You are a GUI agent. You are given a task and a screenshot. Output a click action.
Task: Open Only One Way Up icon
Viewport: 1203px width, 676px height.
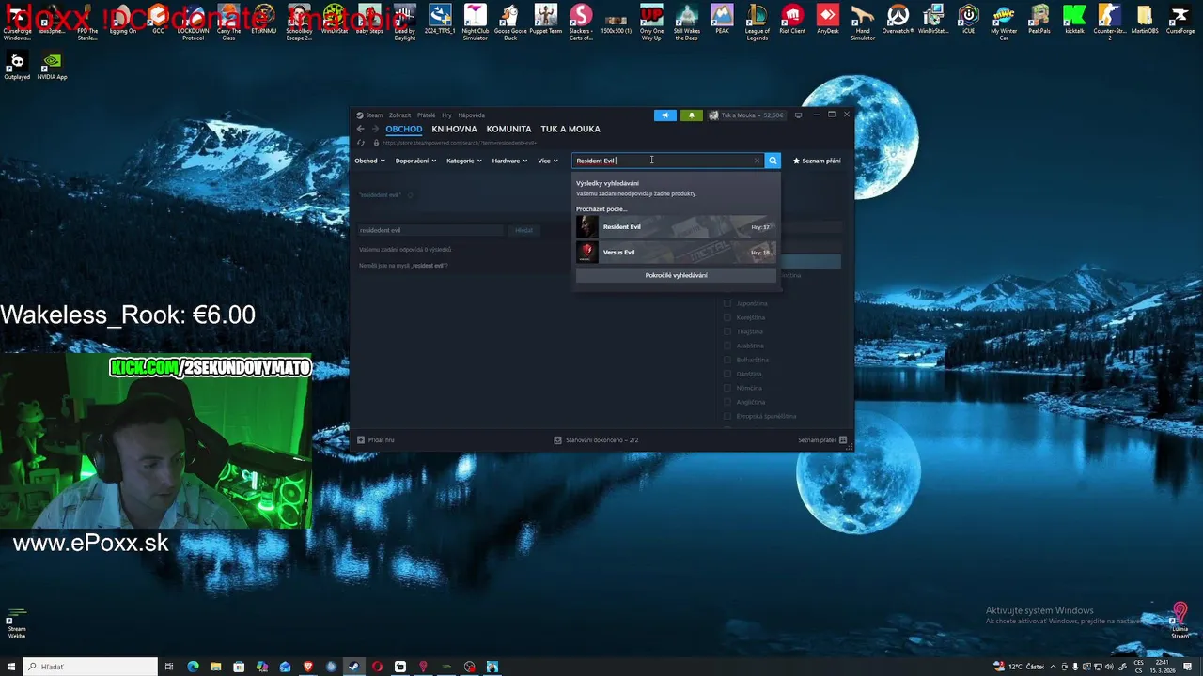[x=651, y=23]
